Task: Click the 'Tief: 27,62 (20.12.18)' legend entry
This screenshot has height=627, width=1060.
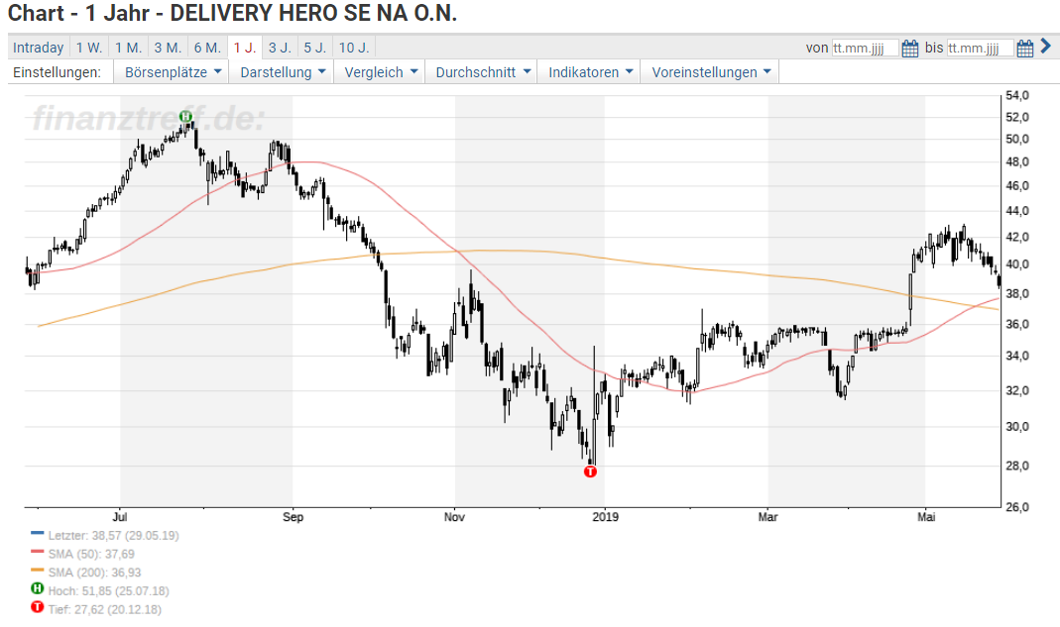Action: tap(105, 609)
